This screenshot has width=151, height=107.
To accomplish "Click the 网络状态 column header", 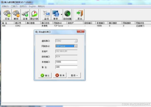I will [x=143, y=23].
